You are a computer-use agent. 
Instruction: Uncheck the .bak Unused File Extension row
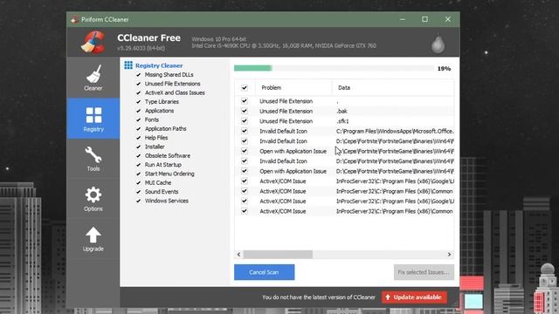(245, 111)
